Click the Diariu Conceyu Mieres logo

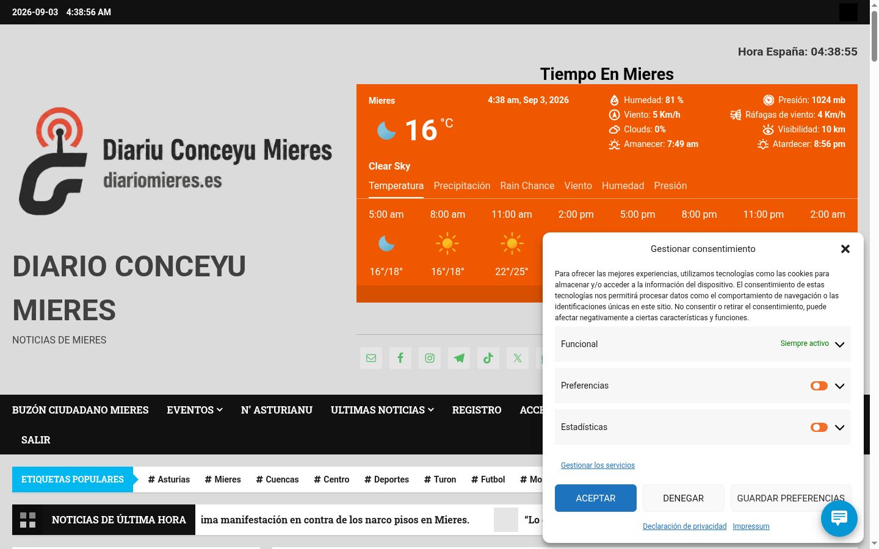[176, 161]
